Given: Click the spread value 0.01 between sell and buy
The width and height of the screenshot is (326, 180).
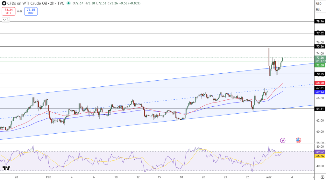Looking at the screenshot, I should click(x=20, y=11).
